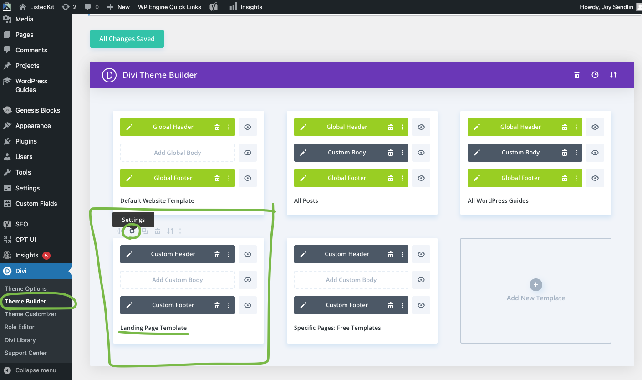The height and width of the screenshot is (380, 642).
Task: Toggle eye for All WordPress Guides Global Footer
Action: (x=595, y=178)
